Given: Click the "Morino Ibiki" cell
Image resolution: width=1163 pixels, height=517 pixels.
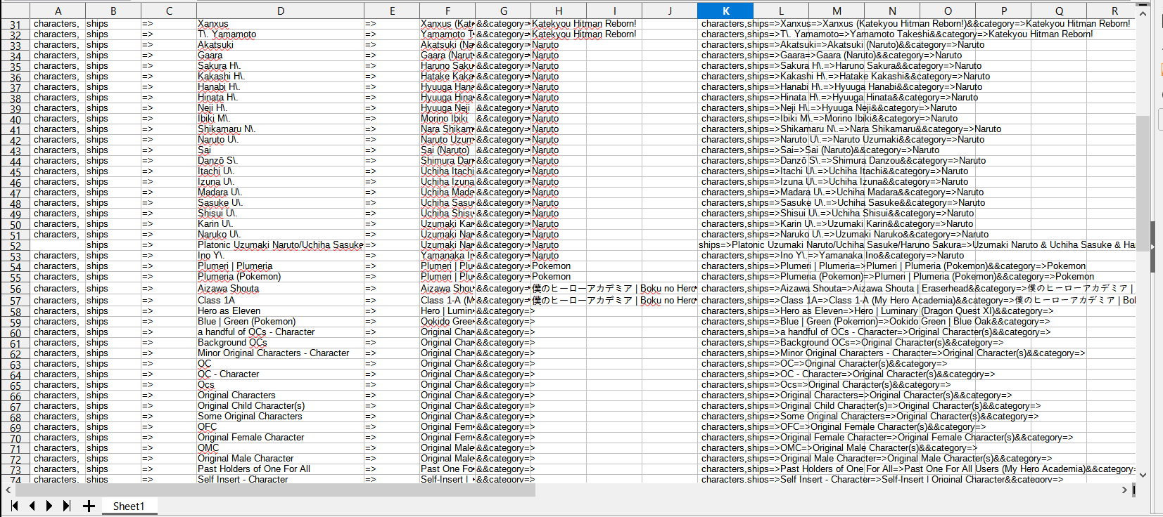Looking at the screenshot, I should click(447, 119).
